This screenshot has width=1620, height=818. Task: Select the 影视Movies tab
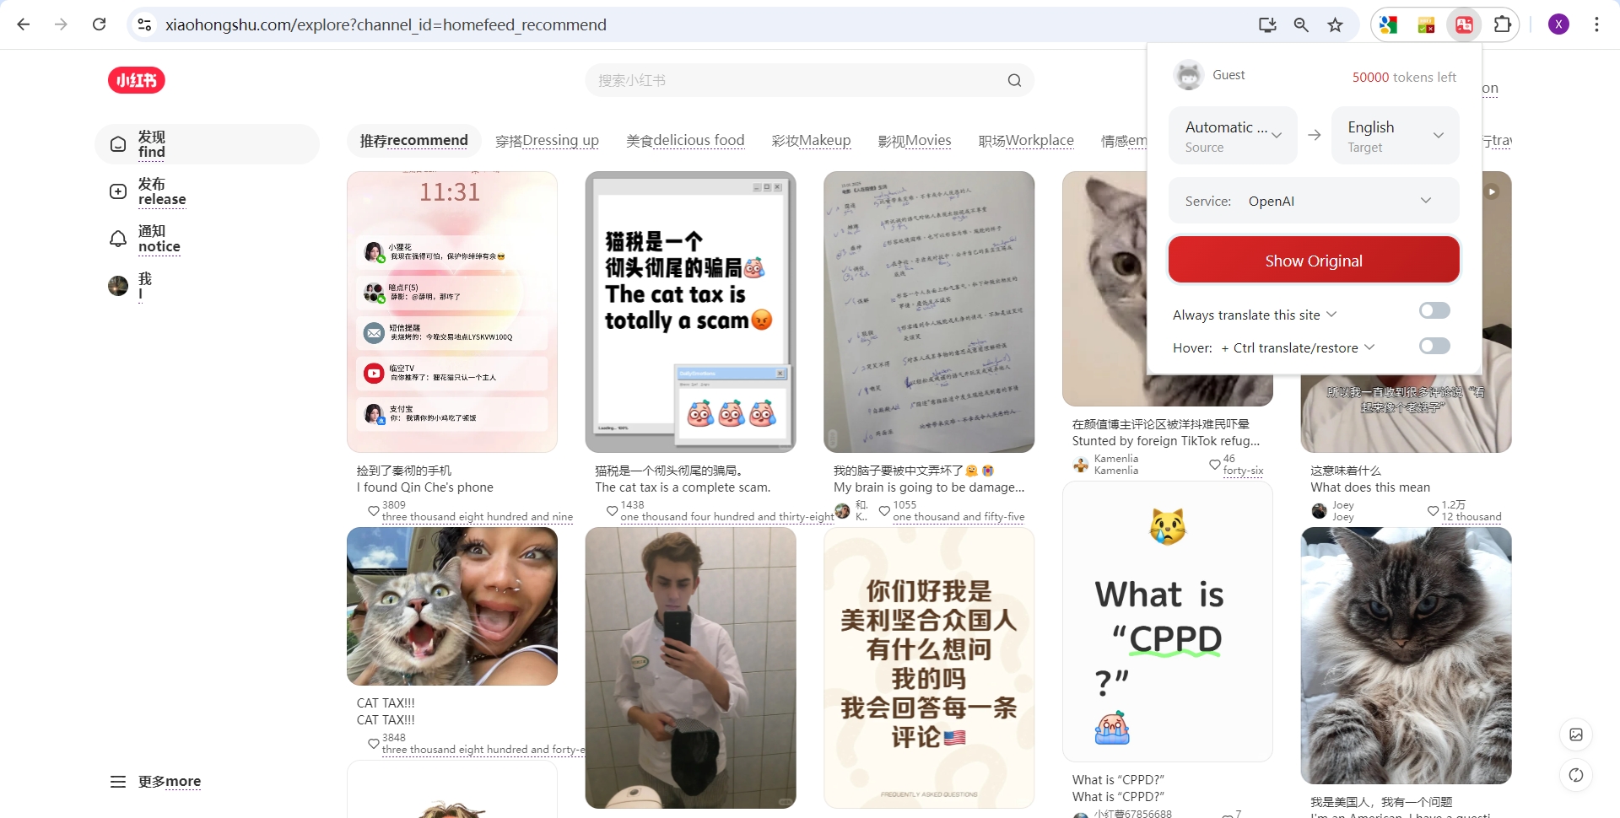tap(915, 140)
